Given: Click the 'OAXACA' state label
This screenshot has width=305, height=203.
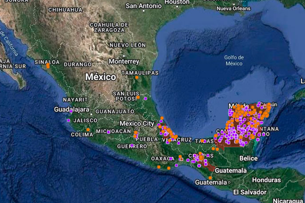Looking at the screenshot, I should pos(163,159).
